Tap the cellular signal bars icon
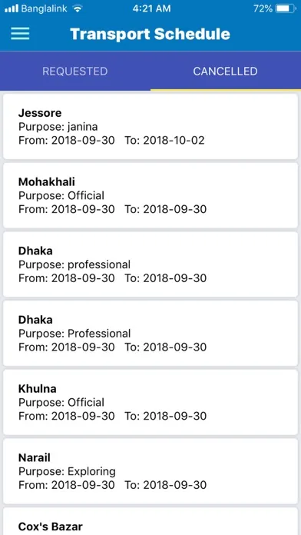Image resolution: width=301 pixels, height=535 pixels. pyautogui.click(x=12, y=9)
